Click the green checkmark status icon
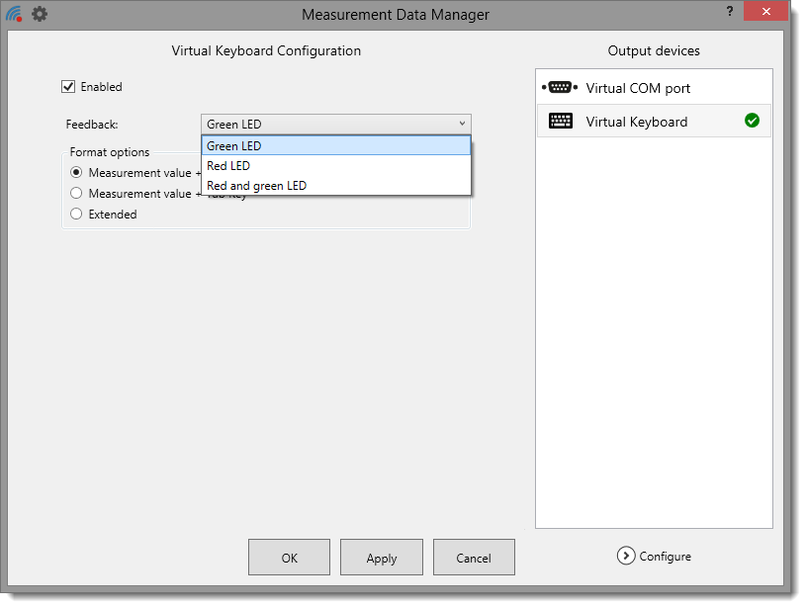806x608 pixels. click(752, 121)
